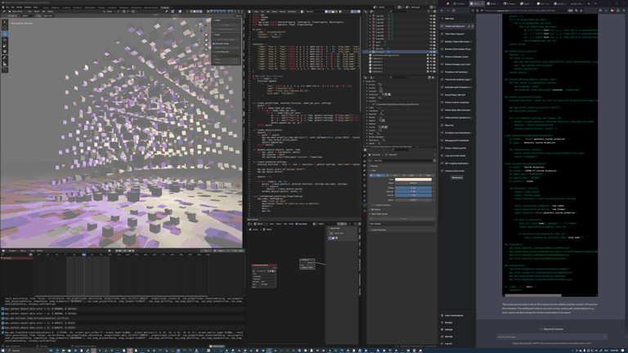Click the viewport pan (hand) gizmo button
The height and width of the screenshot is (353, 628).
[207, 39]
